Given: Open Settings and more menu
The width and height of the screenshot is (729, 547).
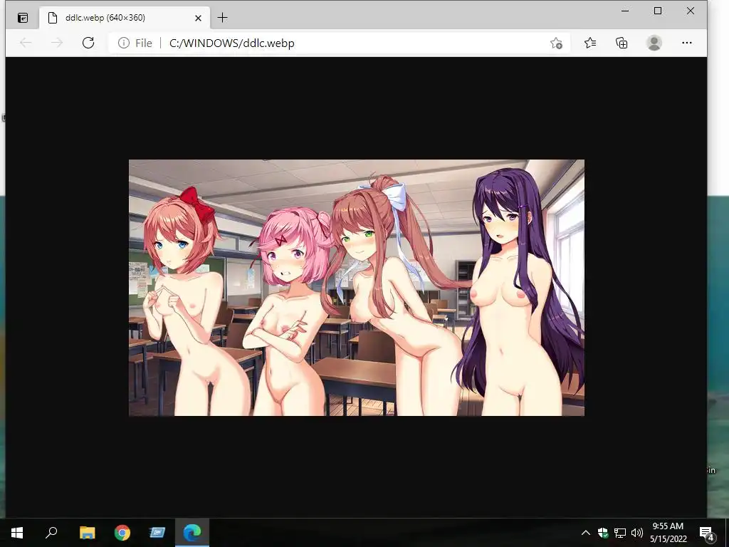Looking at the screenshot, I should click(687, 43).
